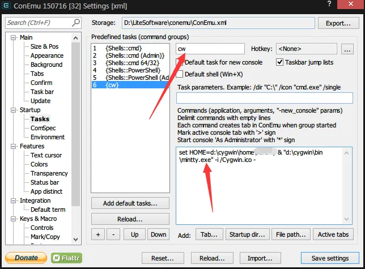Click the hotkey chooser ellipsis button
This screenshot has height=269, width=365.
[x=347, y=49]
